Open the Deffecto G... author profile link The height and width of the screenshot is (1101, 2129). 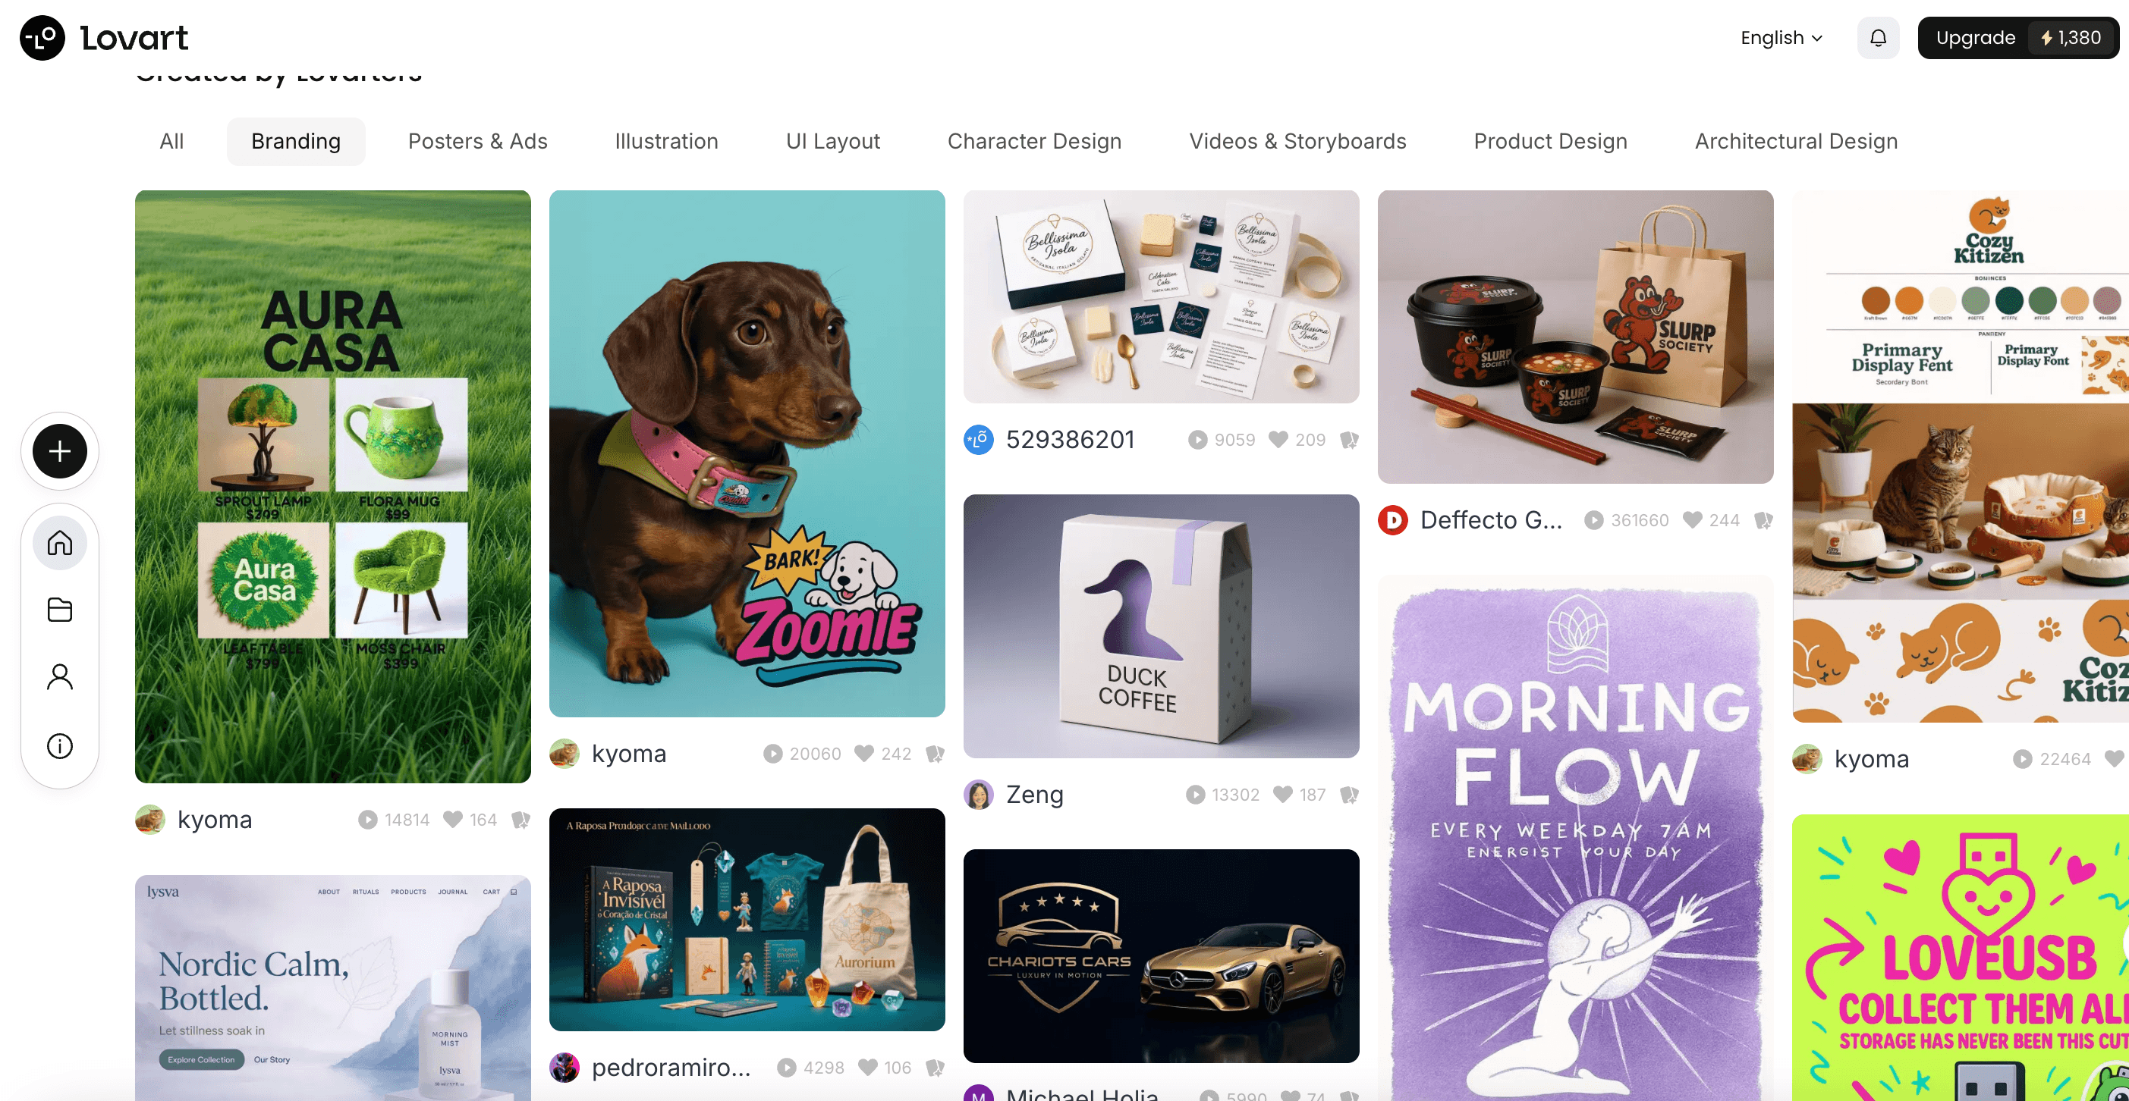click(x=1491, y=519)
